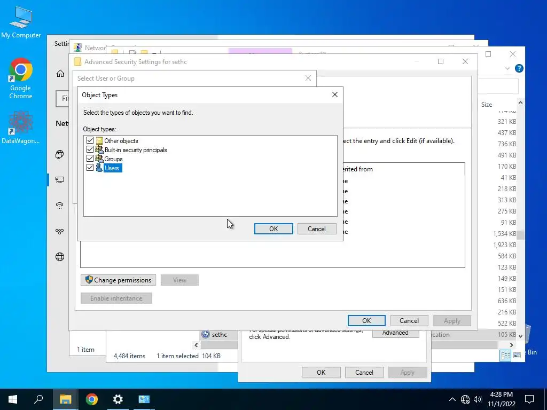Select the Built-in security principals icon
The width and height of the screenshot is (547, 410).
99,149
